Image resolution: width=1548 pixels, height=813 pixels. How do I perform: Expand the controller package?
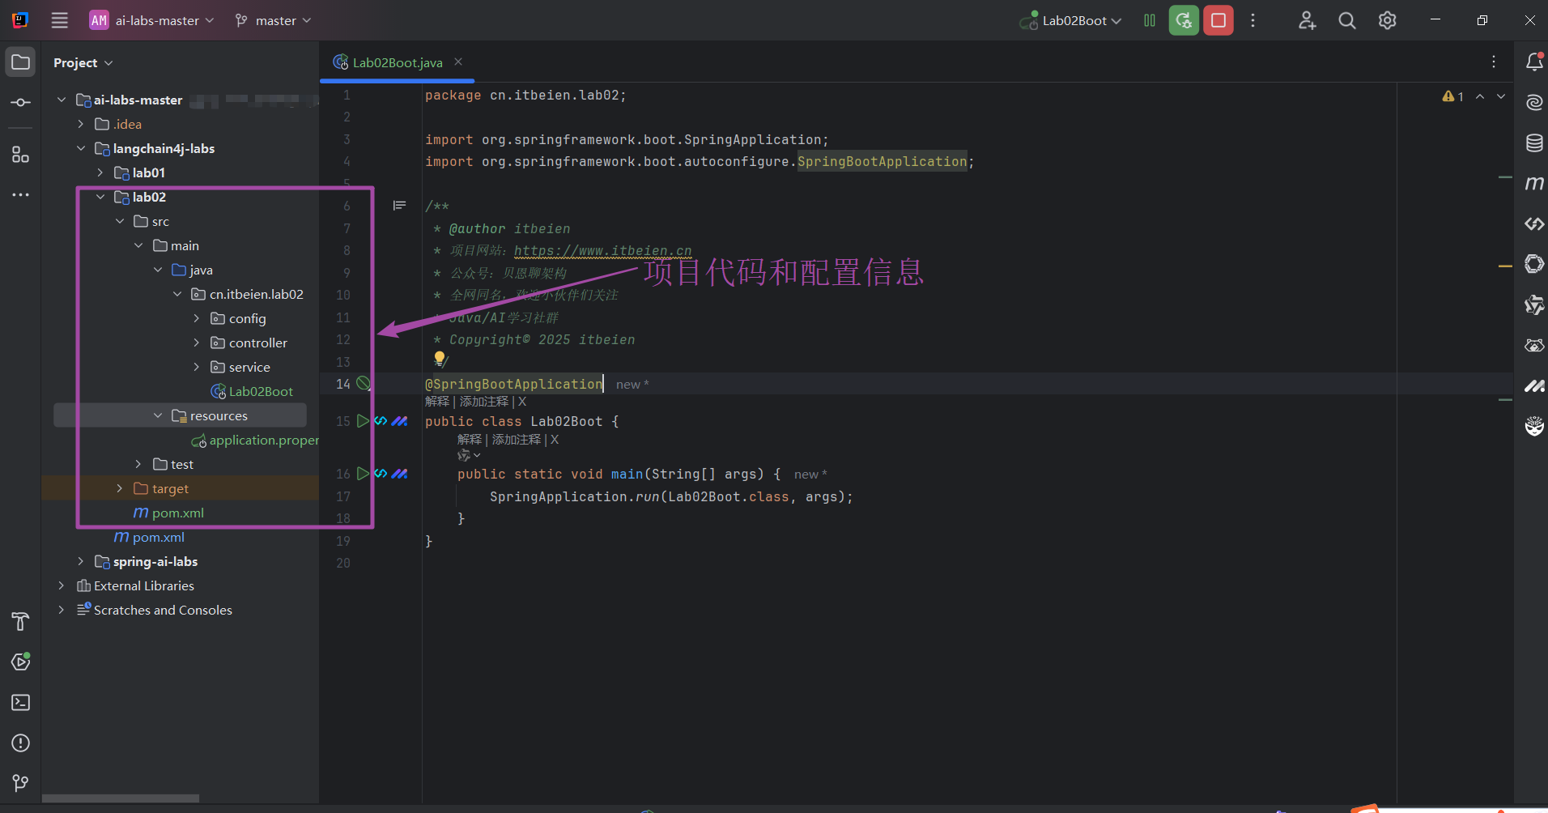(197, 343)
